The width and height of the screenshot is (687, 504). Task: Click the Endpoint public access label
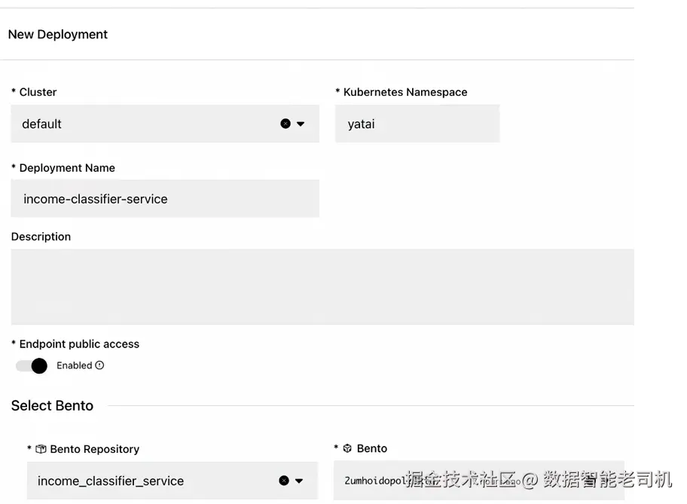(79, 344)
